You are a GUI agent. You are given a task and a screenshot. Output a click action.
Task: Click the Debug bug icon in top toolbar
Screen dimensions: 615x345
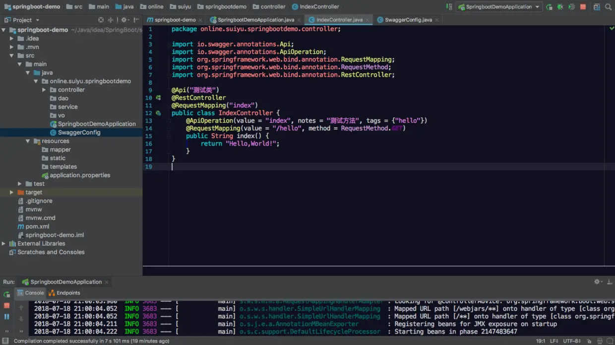point(560,7)
